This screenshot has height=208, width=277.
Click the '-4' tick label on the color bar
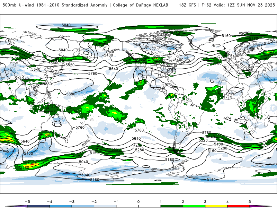tap(50, 202)
